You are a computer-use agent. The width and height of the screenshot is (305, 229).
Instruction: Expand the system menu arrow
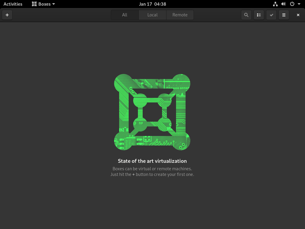(x=299, y=4)
